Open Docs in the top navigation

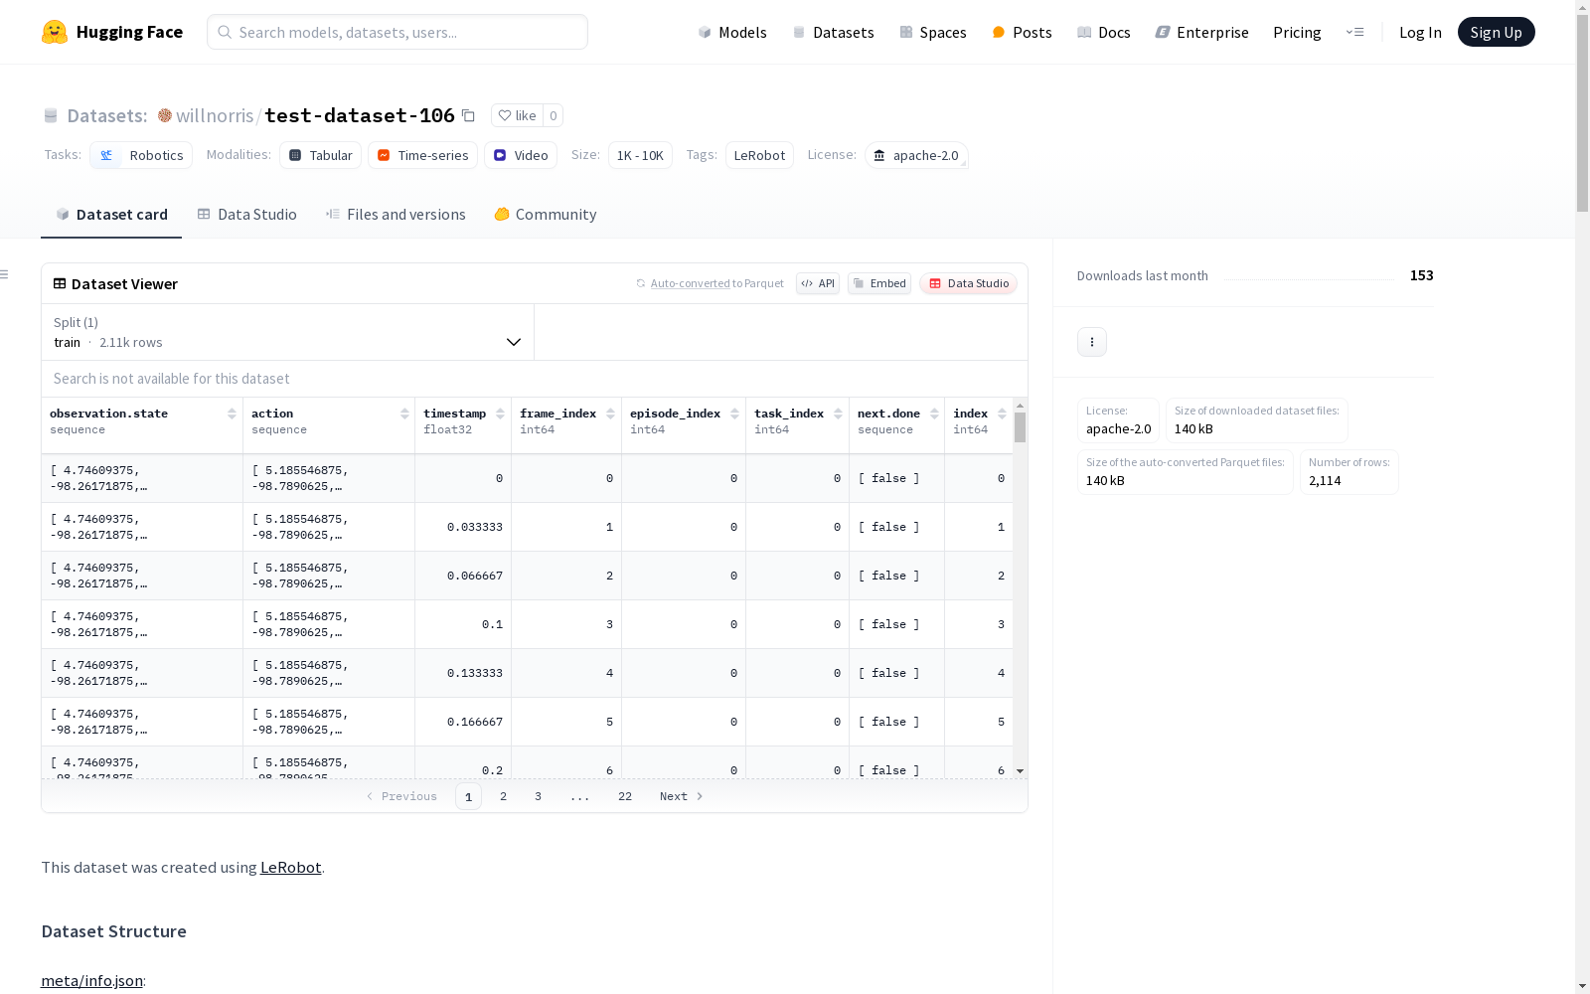tap(1104, 32)
